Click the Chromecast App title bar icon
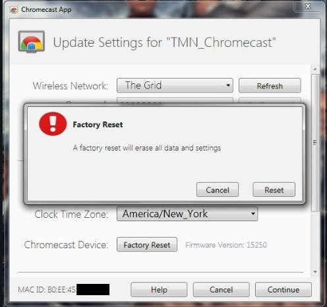The height and width of the screenshot is (307, 327). pyautogui.click(x=14, y=10)
